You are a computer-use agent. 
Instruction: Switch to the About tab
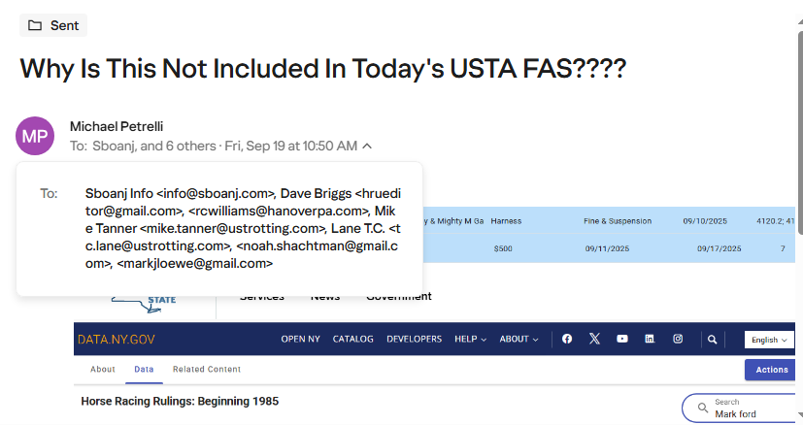click(x=103, y=370)
